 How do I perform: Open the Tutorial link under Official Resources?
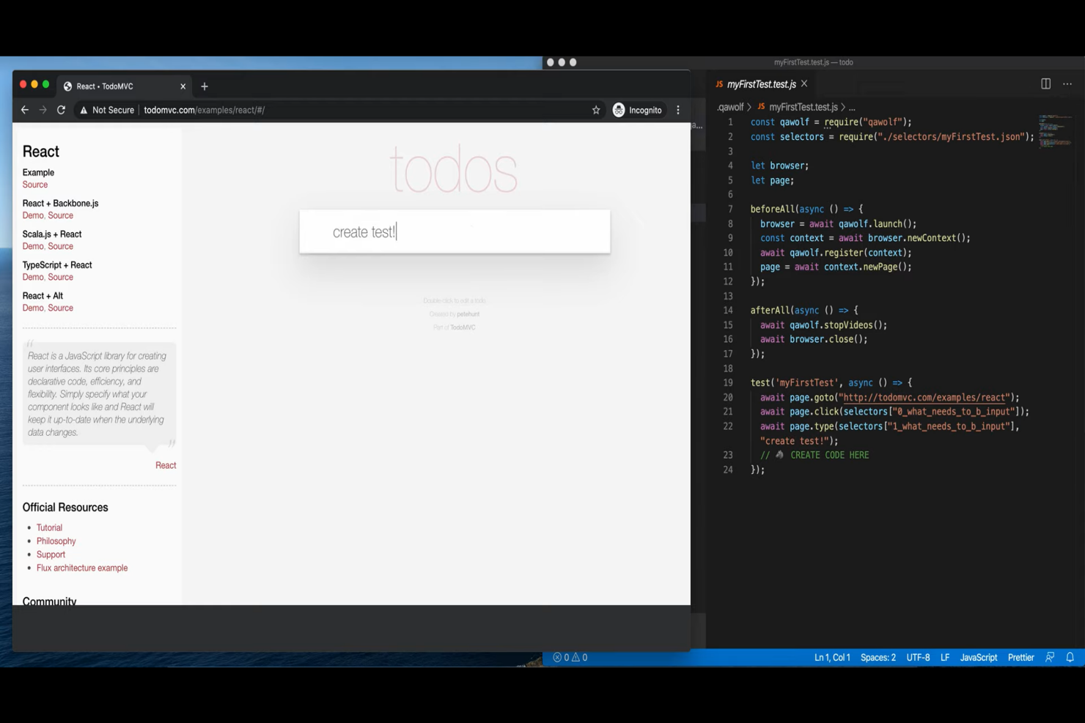pos(49,527)
